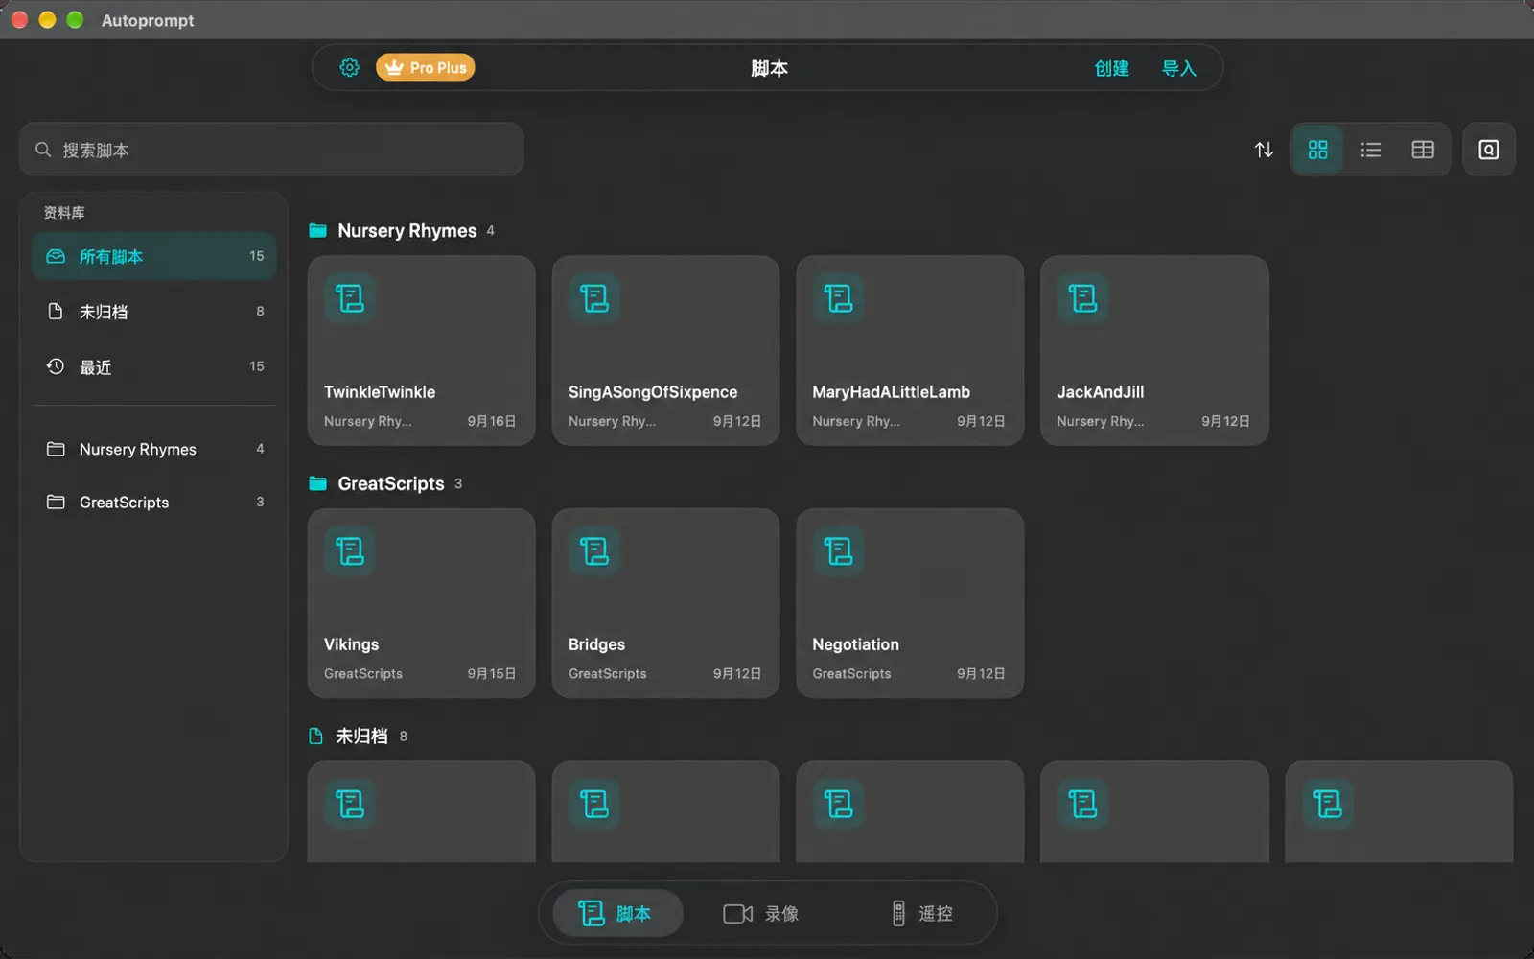Click the 9月16日 date on TwinkleTwinkle card

tap(492, 421)
